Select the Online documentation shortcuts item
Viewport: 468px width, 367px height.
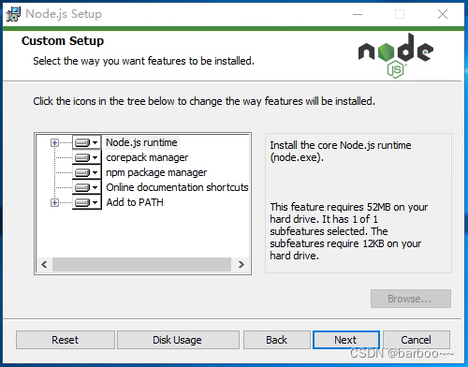pyautogui.click(x=177, y=187)
